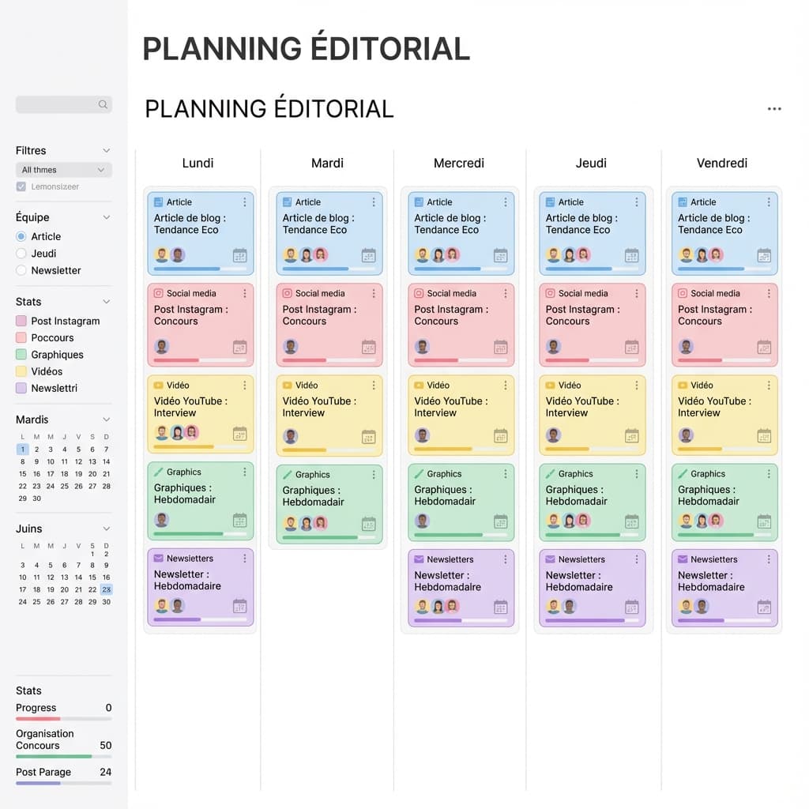Open the All thmes dropdown
The width and height of the screenshot is (809, 809).
pyautogui.click(x=63, y=169)
